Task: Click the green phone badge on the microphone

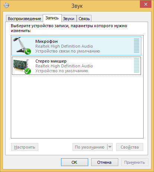Action: click(x=28, y=51)
